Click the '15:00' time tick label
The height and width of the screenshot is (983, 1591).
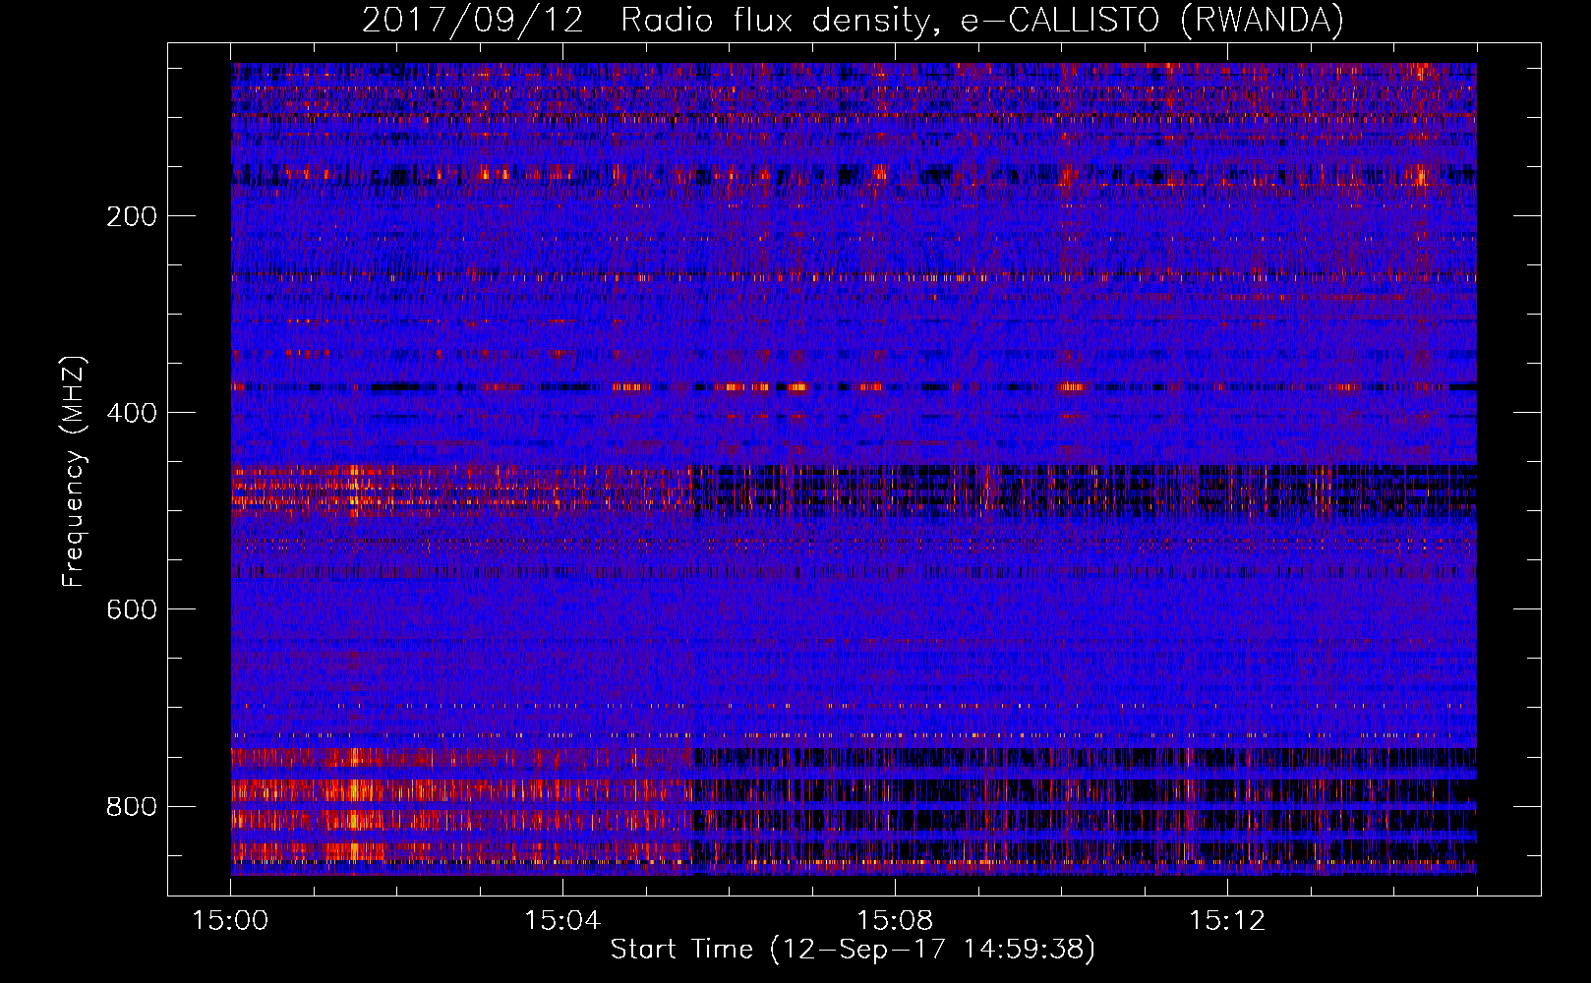pos(230,921)
